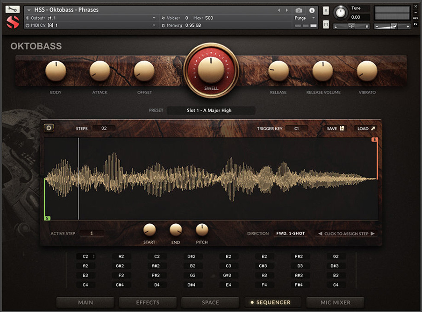The width and height of the screenshot is (422, 312).
Task: Open the instrument info icon
Action: point(312,10)
